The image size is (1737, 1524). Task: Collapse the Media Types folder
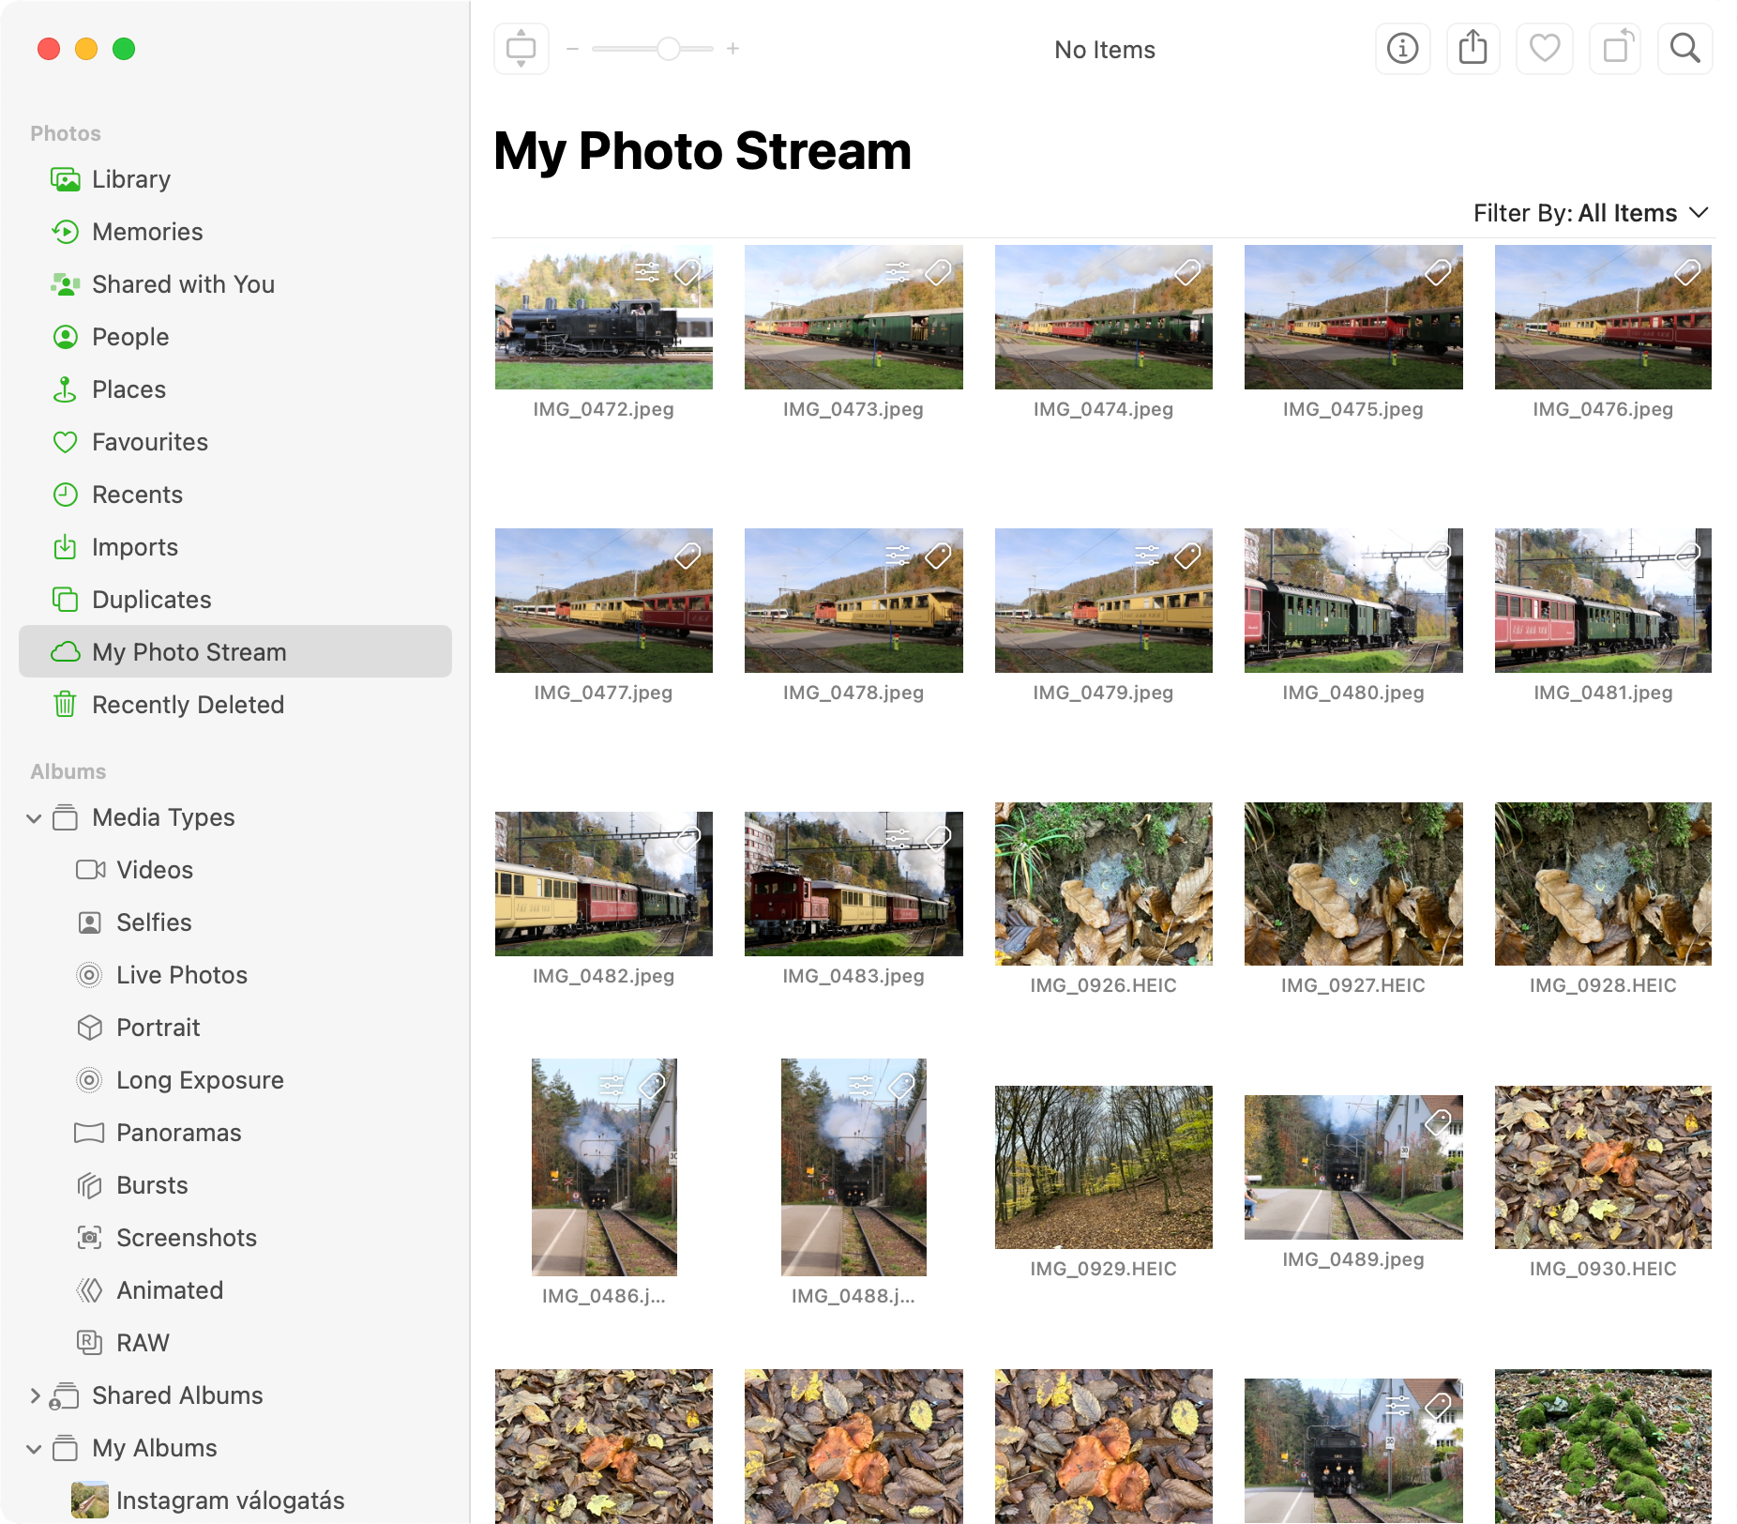(x=34, y=818)
